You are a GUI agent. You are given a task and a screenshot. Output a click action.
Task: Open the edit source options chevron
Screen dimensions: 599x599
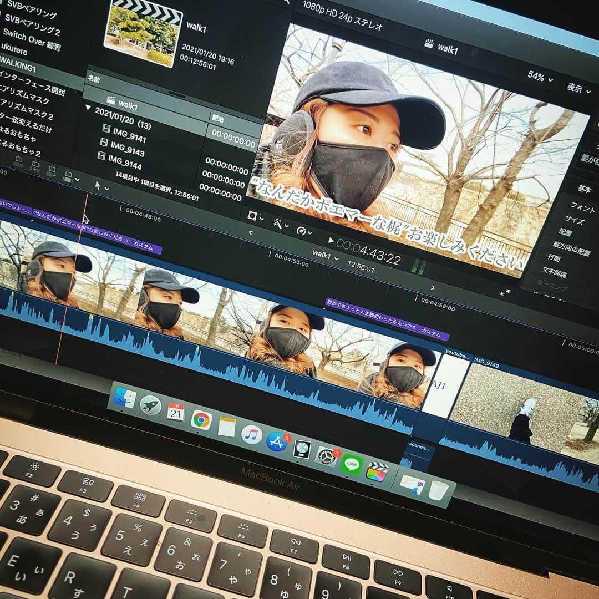point(78,179)
